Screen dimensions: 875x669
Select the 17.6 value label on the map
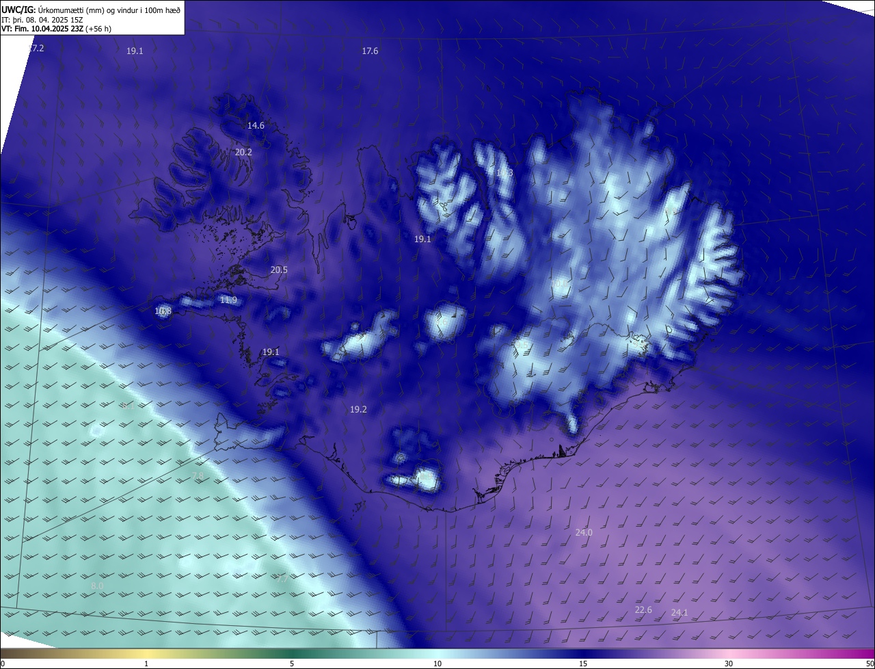click(x=370, y=51)
